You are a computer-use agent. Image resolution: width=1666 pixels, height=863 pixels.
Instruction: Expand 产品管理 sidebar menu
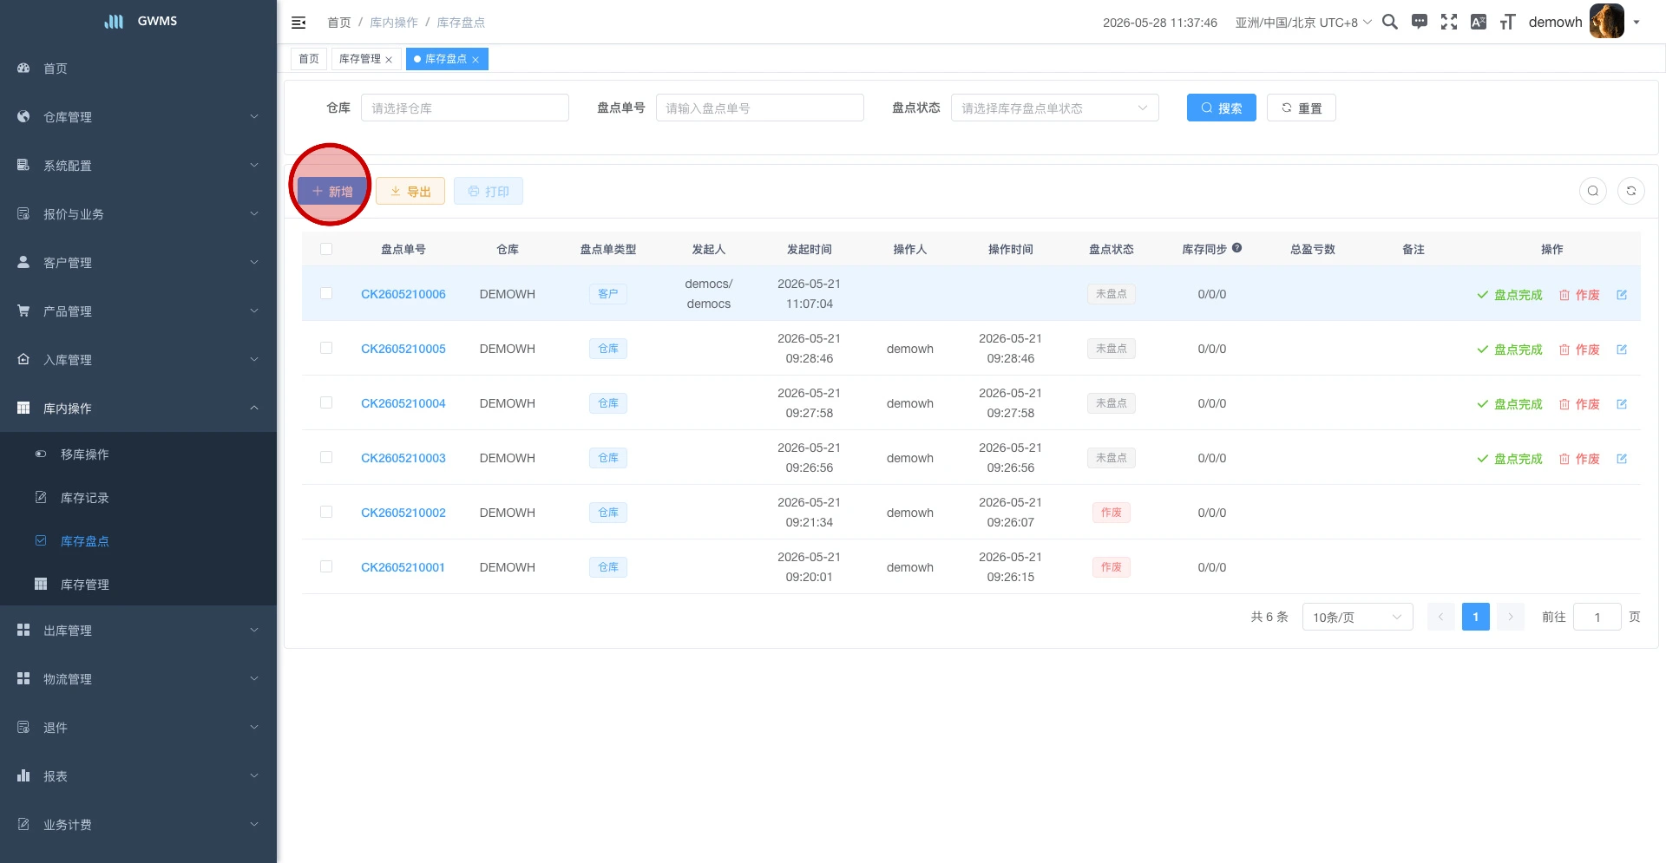click(x=139, y=311)
